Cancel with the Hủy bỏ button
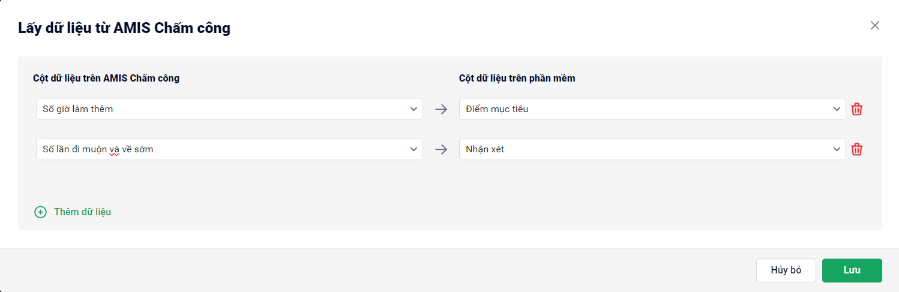 pos(786,270)
